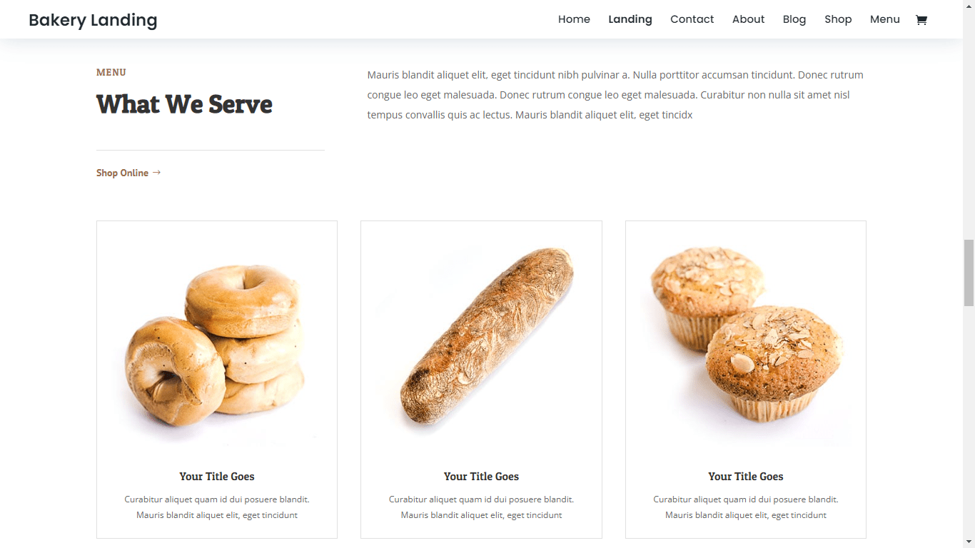Image resolution: width=975 pixels, height=548 pixels.
Task: Click the vertical scrollbar thumb
Action: [x=969, y=273]
